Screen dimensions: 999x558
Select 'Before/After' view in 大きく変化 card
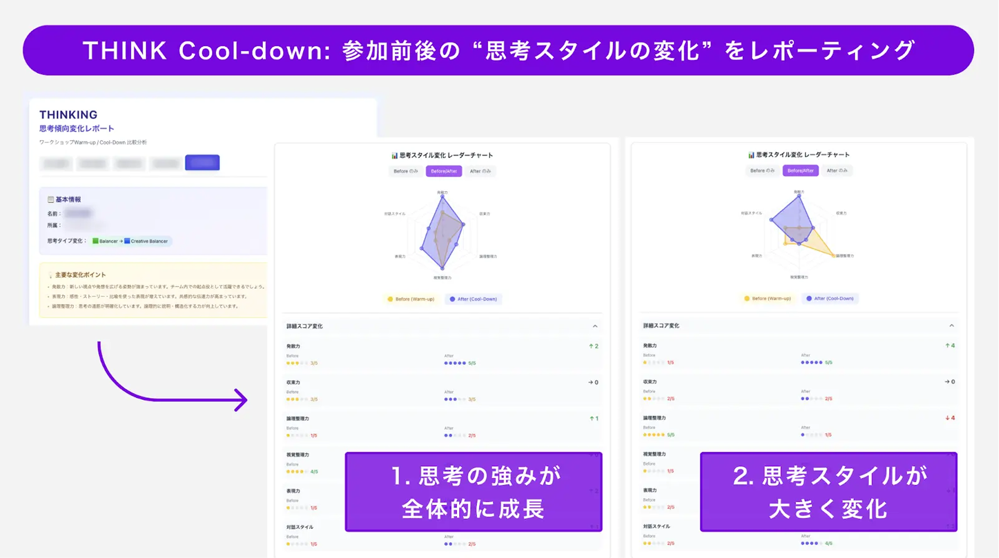[801, 171]
